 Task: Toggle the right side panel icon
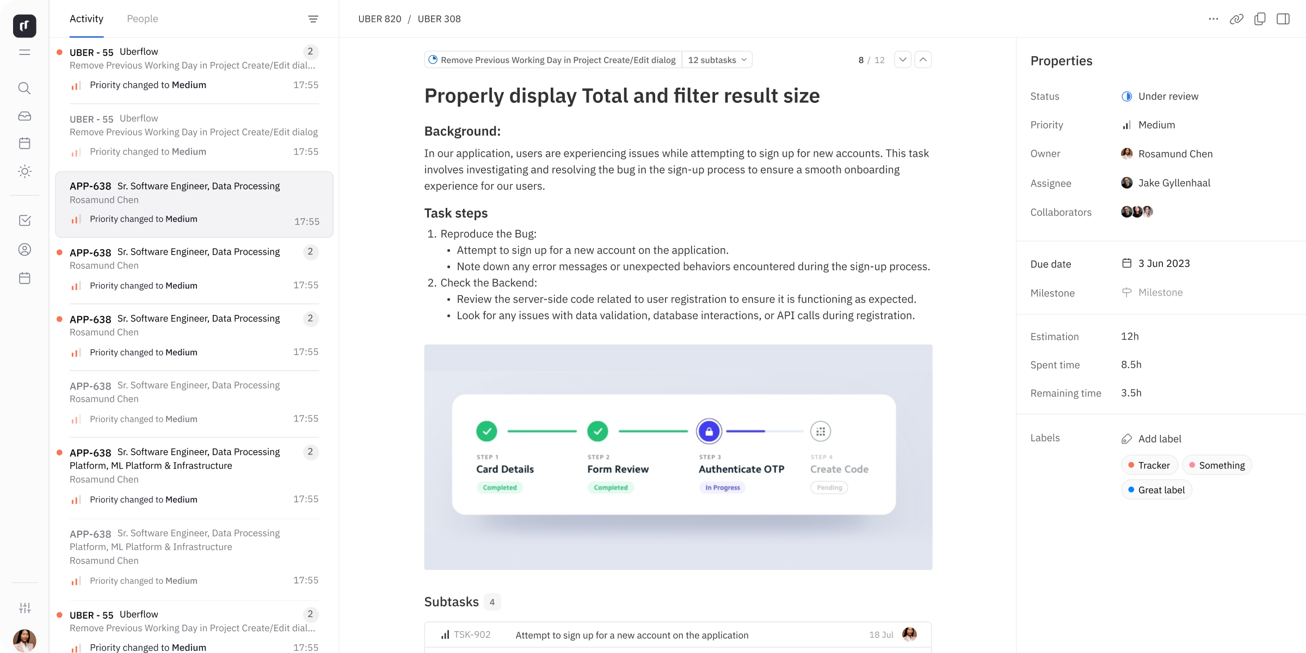(1283, 19)
